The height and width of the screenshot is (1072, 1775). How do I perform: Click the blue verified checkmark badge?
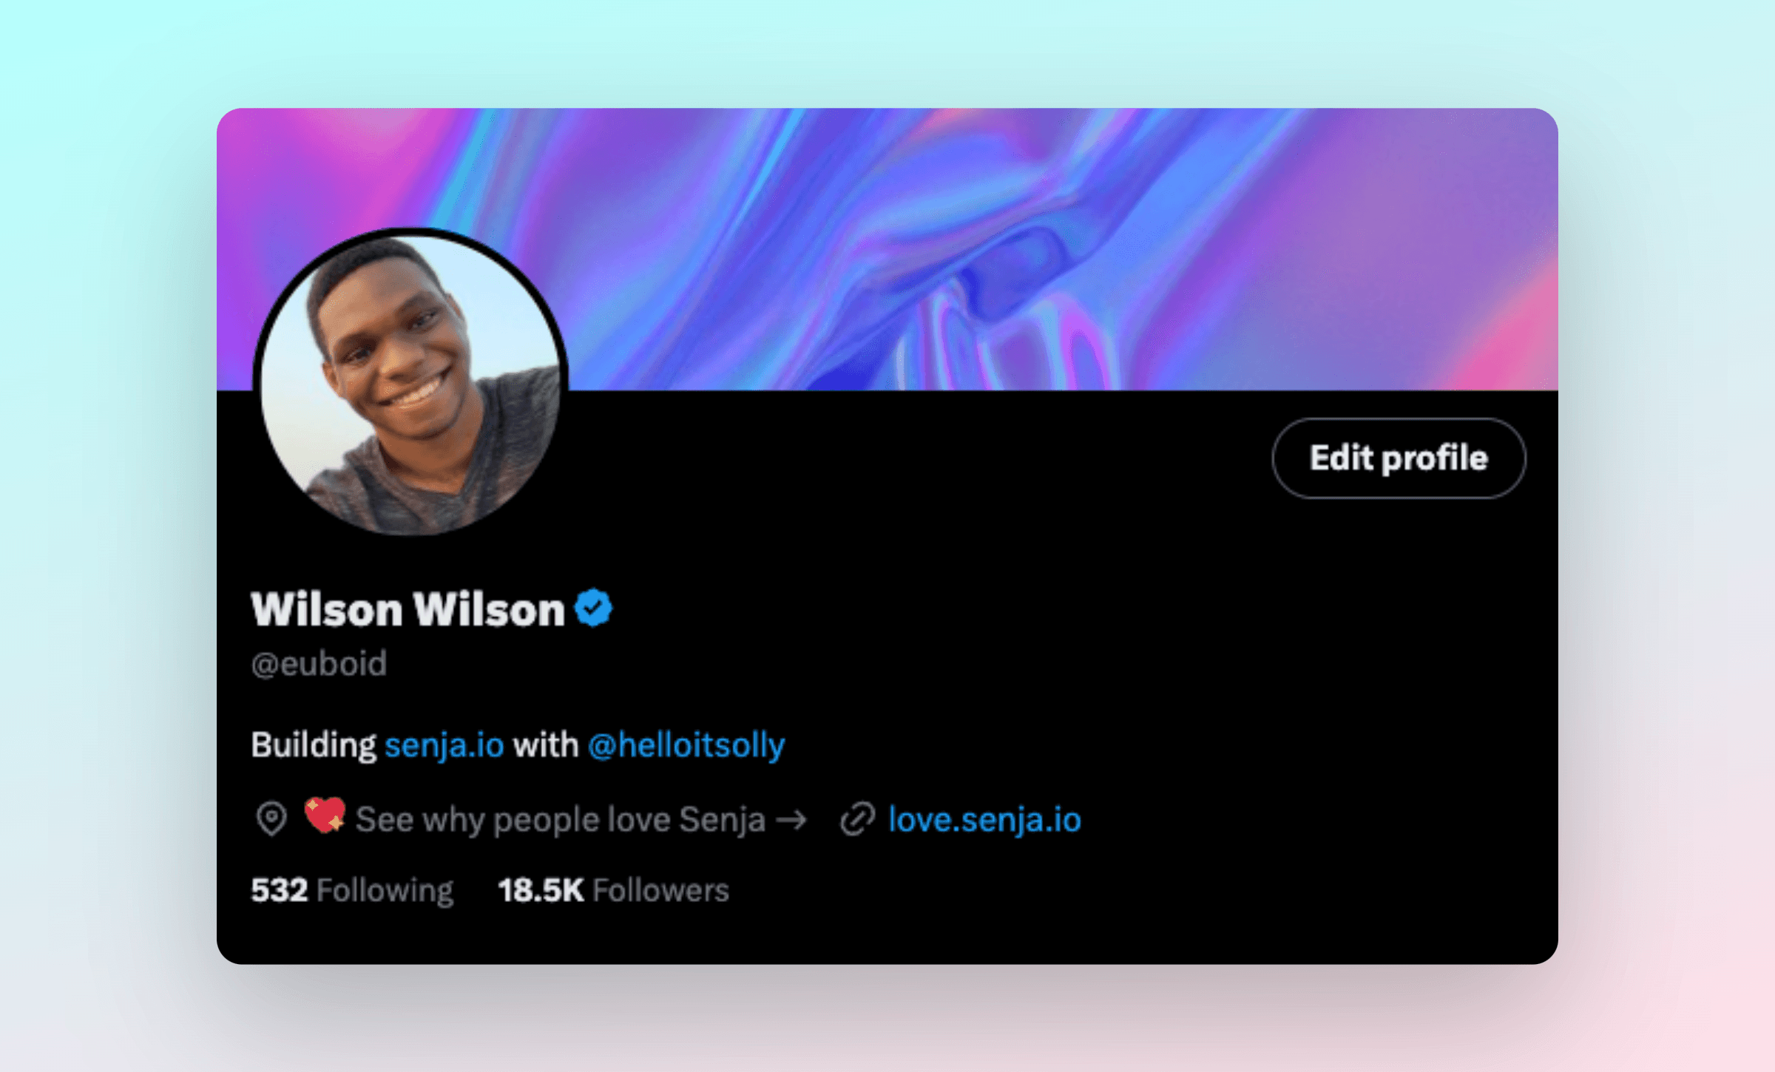tap(594, 608)
